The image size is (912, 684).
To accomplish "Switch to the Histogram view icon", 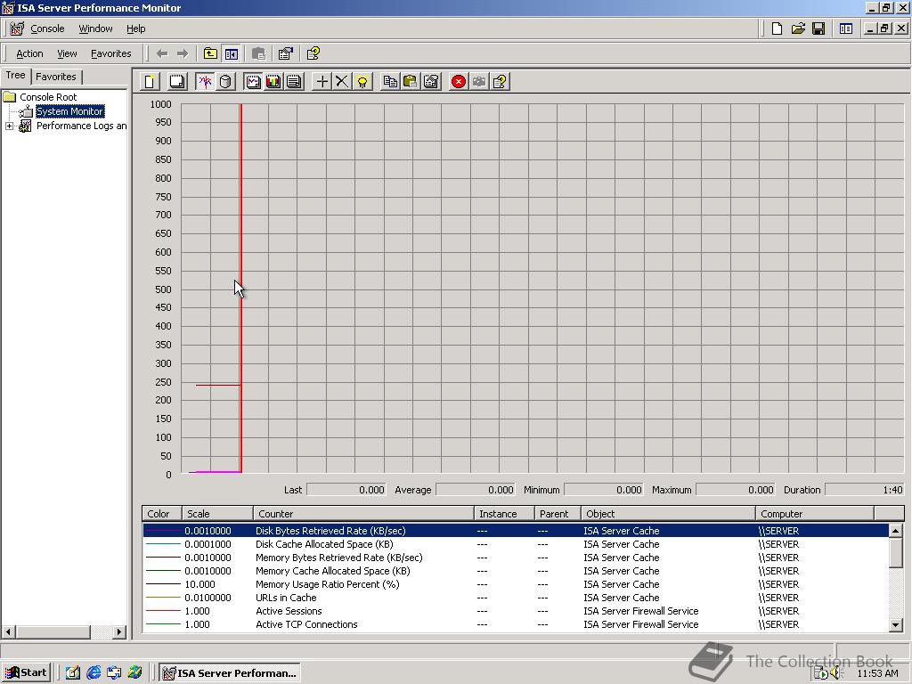I will pos(273,81).
